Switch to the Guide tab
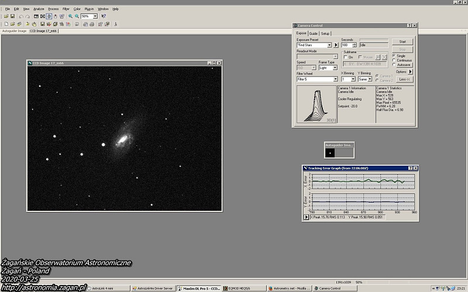The image size is (468, 292). point(314,34)
